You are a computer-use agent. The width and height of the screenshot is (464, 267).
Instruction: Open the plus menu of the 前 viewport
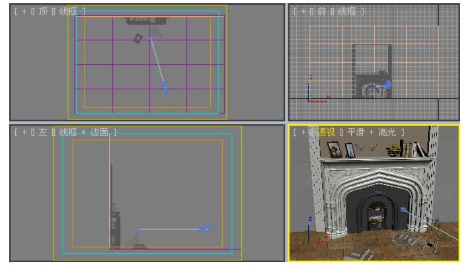coord(303,11)
